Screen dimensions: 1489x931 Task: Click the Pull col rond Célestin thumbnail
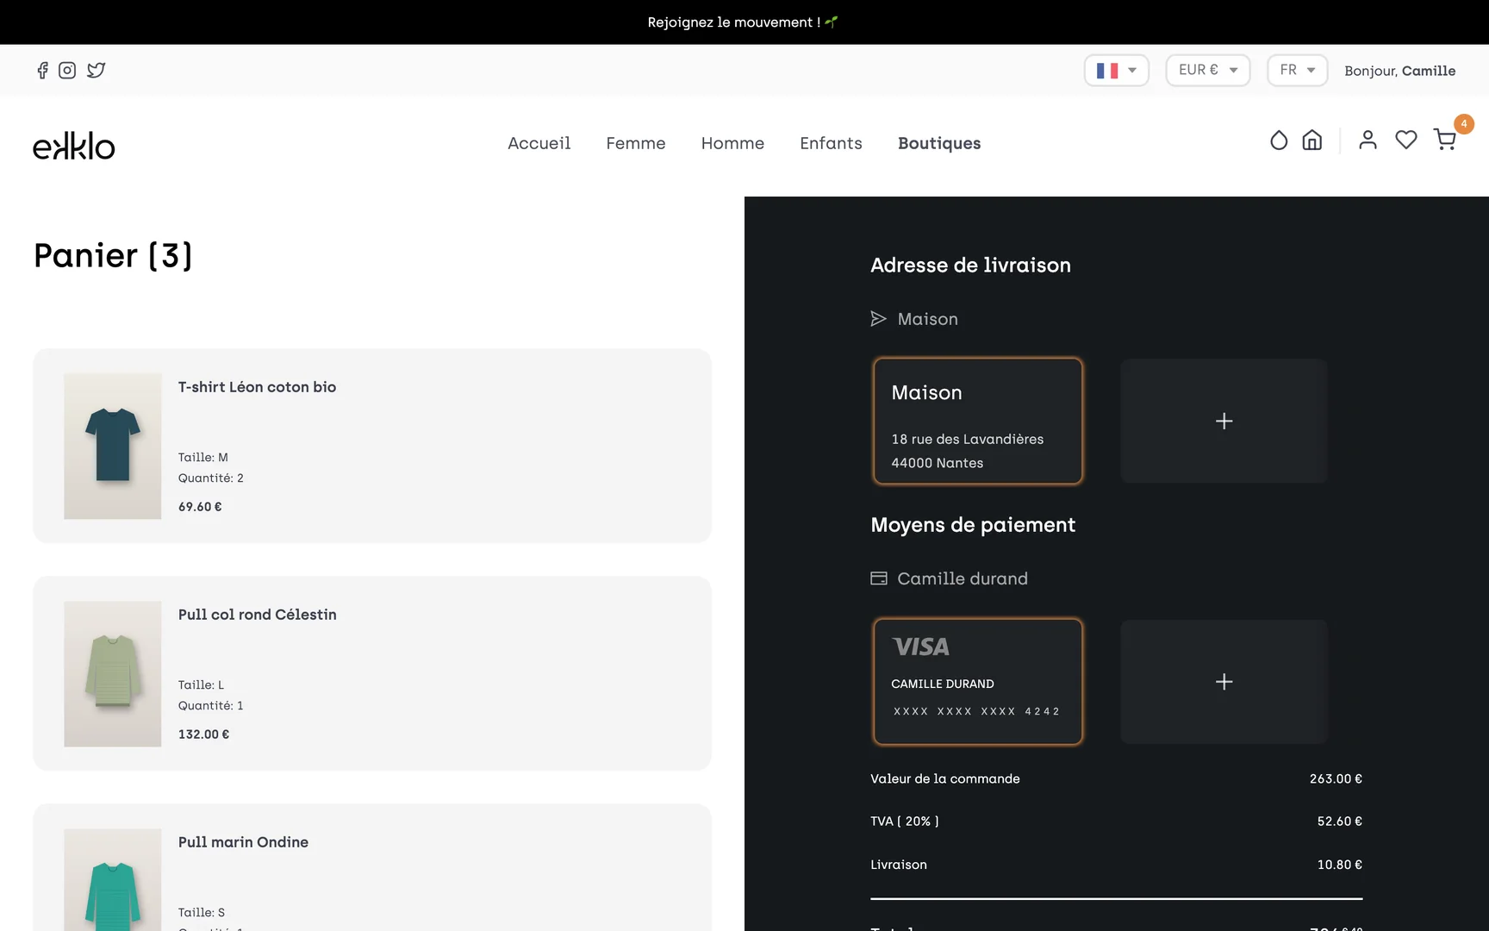pos(112,673)
